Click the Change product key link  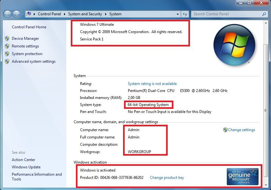(167, 178)
